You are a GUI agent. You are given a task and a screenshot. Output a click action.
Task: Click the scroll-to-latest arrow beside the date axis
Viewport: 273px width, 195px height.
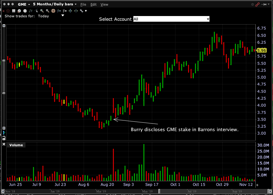pyautogui.click(x=257, y=185)
